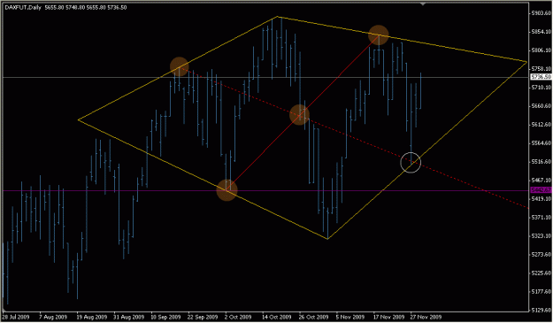553x323 pixels.
Task: Click the 26 Oct 2009 date label
Action: point(314,317)
